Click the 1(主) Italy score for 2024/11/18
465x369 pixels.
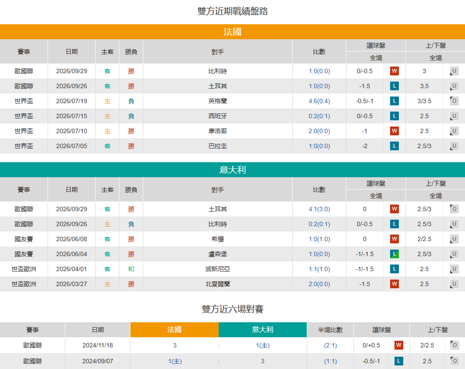263,345
